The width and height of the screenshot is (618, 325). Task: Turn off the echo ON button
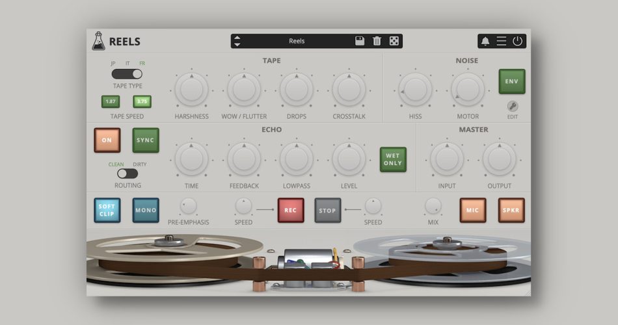click(x=107, y=140)
